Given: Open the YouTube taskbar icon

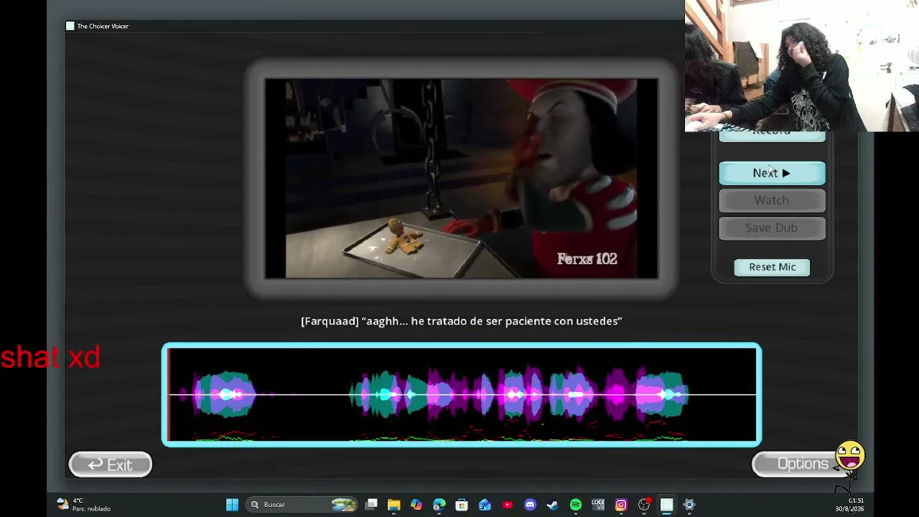Looking at the screenshot, I should [508, 505].
